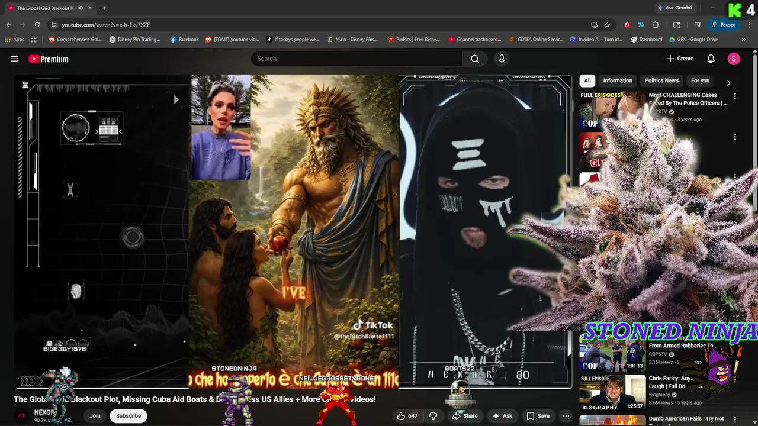This screenshot has width=758, height=426.
Task: Click the magnifier search button
Action: point(475,59)
